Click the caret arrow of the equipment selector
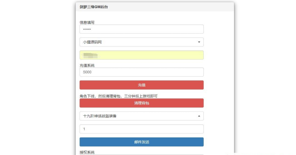The height and width of the screenshot is (155, 296). pyautogui.click(x=199, y=116)
